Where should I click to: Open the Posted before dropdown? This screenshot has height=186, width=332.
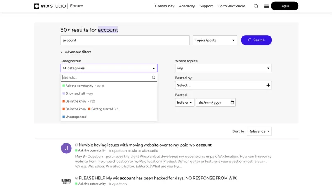click(184, 102)
